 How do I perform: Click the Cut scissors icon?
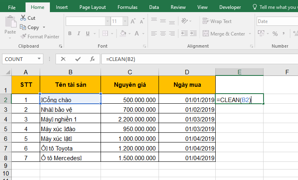click(x=23, y=18)
